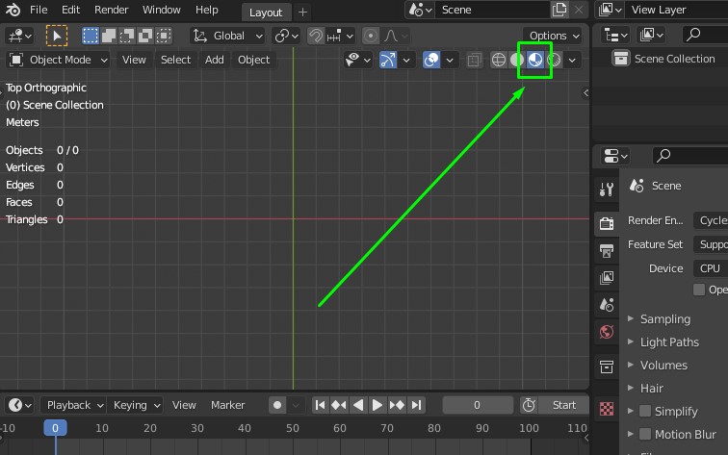The image size is (728, 455).
Task: Open the viewport Add menu
Action: pyautogui.click(x=214, y=60)
